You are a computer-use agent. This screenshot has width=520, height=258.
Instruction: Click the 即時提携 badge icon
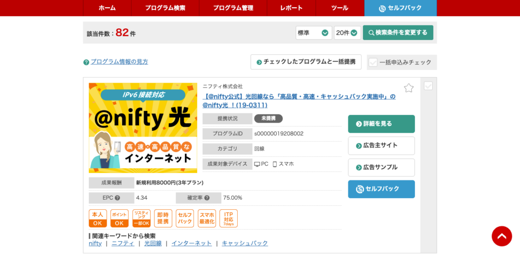click(163, 218)
